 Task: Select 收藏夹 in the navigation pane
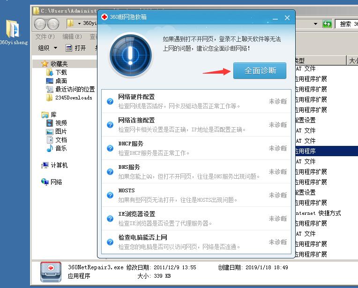(x=59, y=64)
